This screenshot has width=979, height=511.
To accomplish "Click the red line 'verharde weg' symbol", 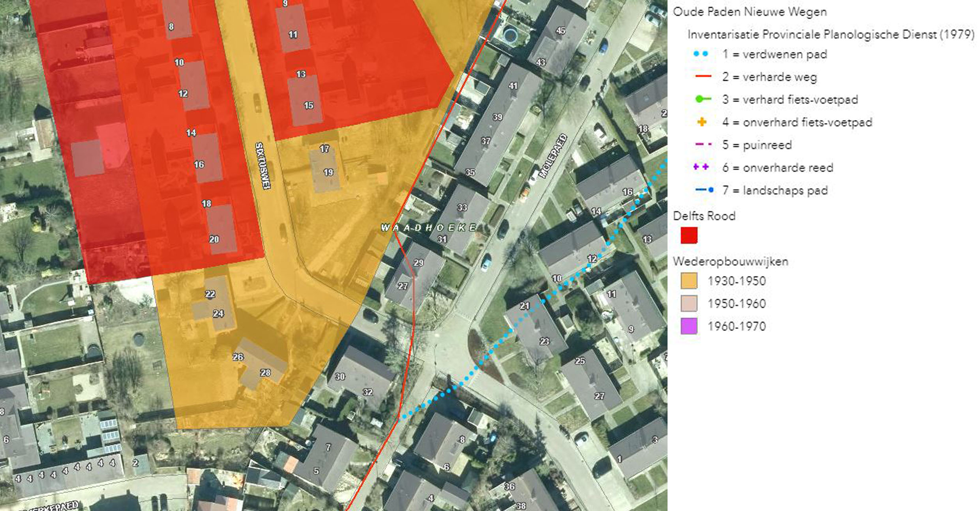I will (703, 76).
